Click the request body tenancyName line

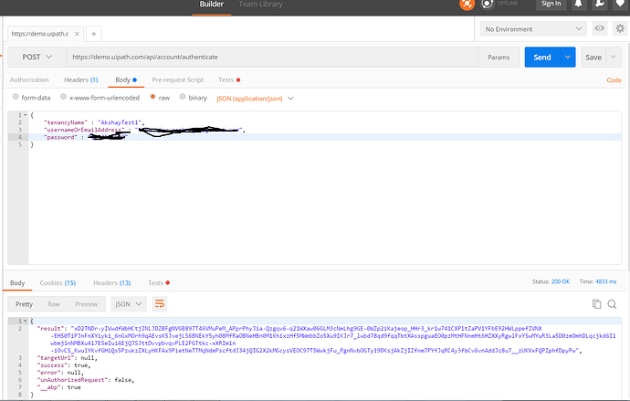[x=94, y=122]
